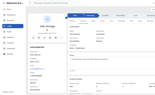Click the Villa property type value
155x95 pixels.
point(71,86)
